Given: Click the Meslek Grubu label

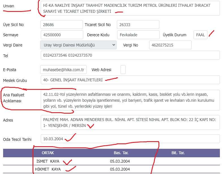Looking at the screenshot, I should point(15,80).
